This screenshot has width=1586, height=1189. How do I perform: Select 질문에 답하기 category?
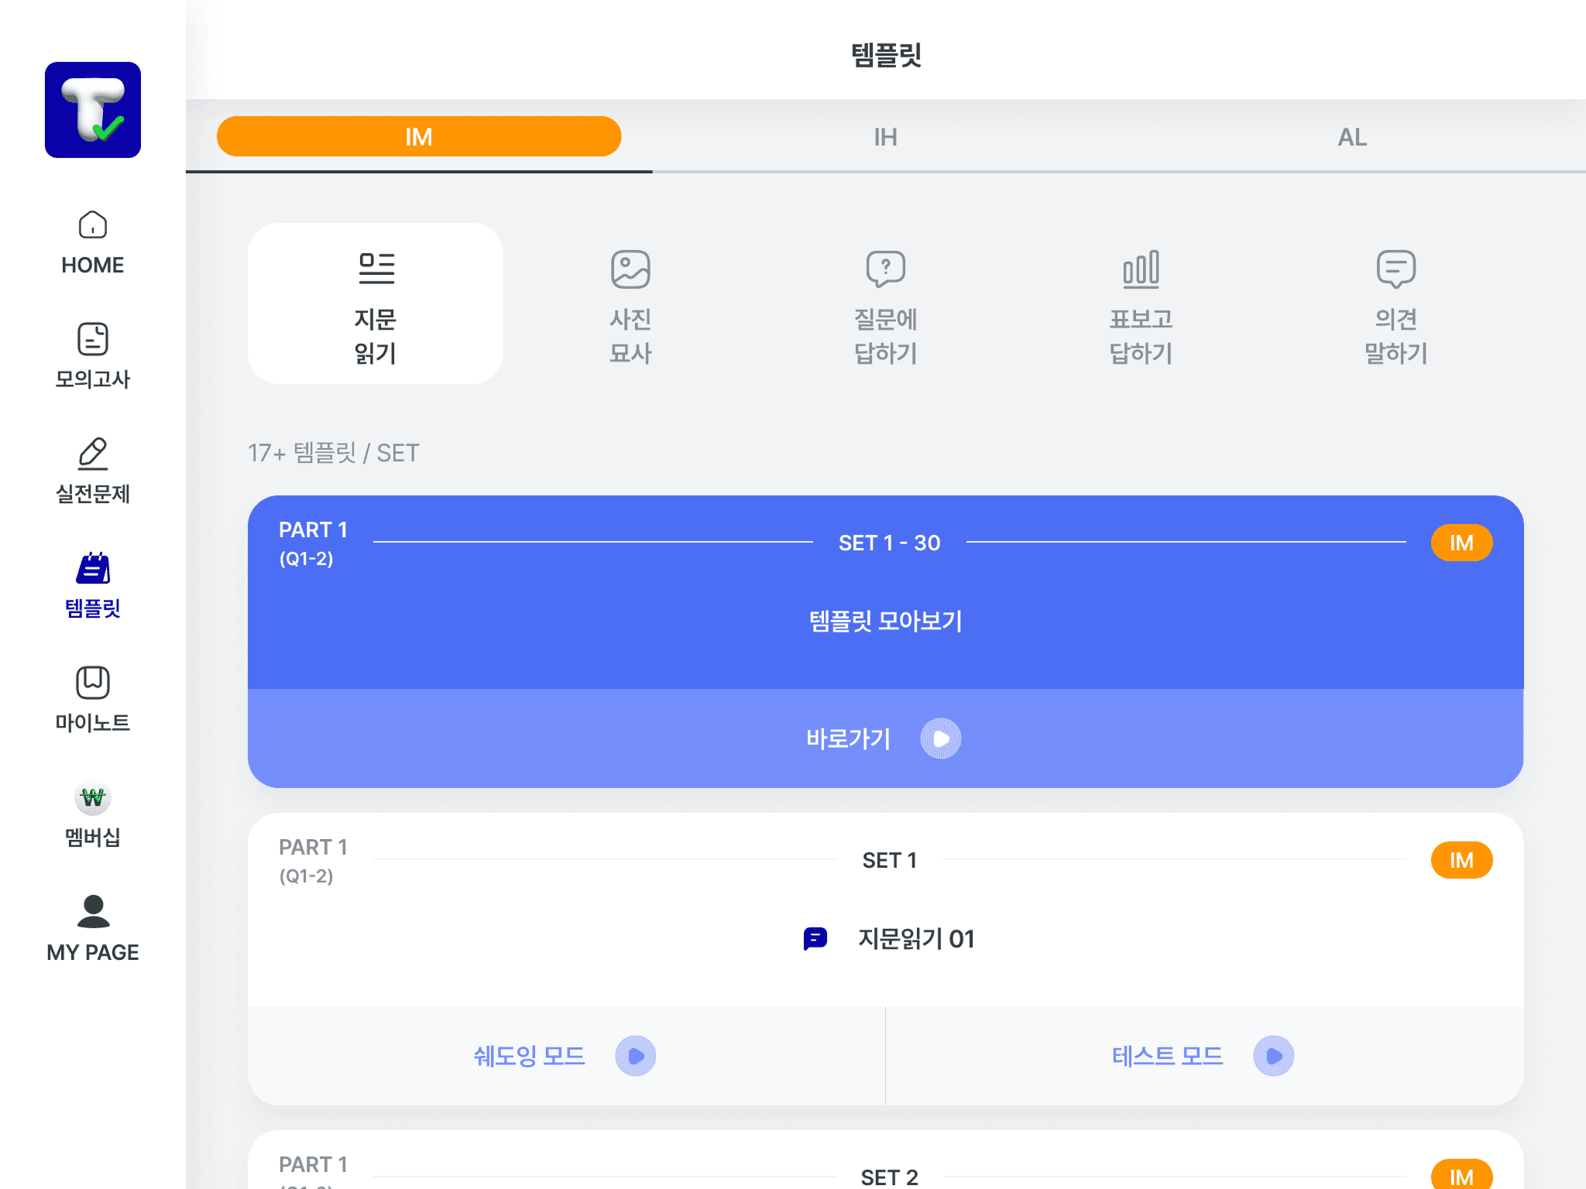pos(885,303)
